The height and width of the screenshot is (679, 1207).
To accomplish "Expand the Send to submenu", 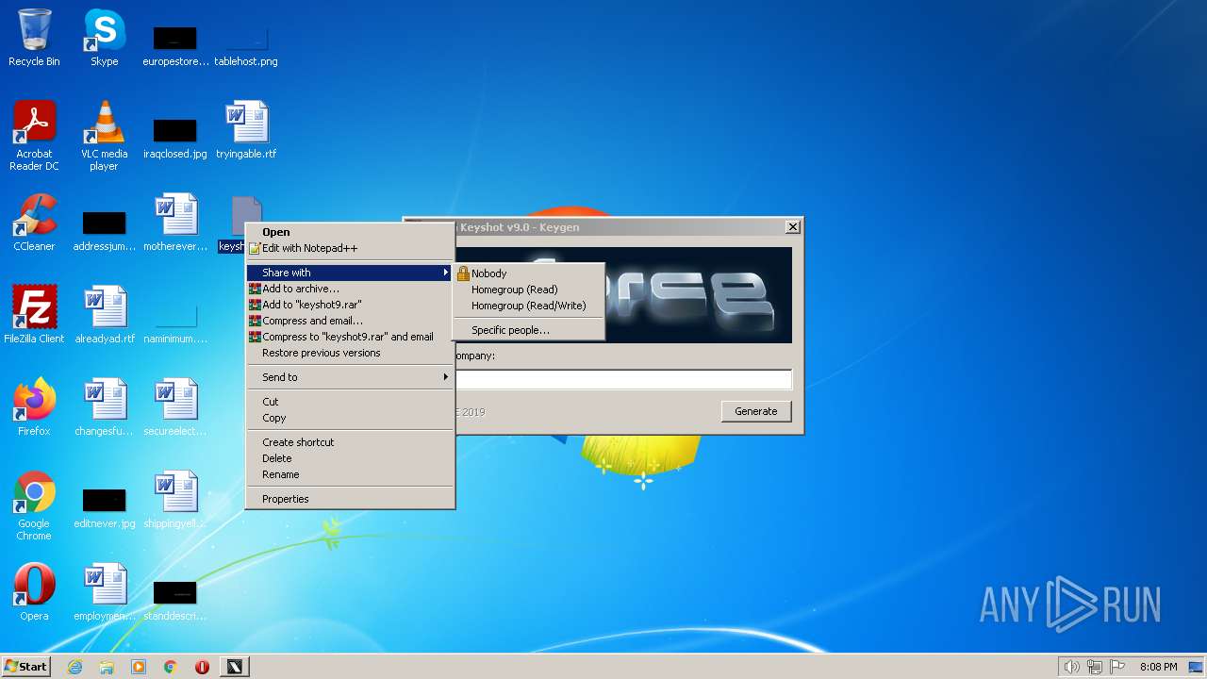I will point(350,377).
